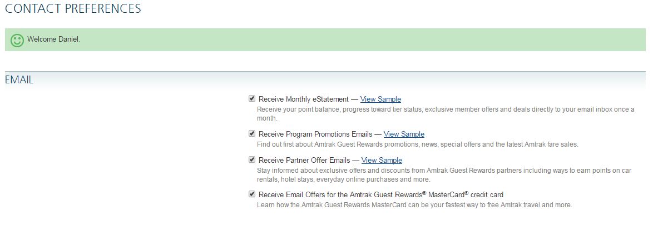The height and width of the screenshot is (225, 653).
Task: Click the "Receive Monthly eStatement" label text
Action: pyautogui.click(x=304, y=99)
